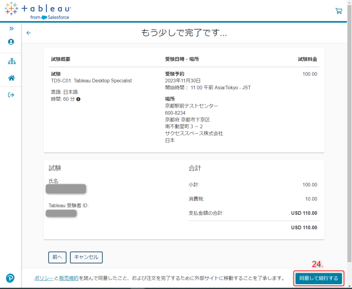Click the 受験予約 label
352x289 pixels.
coord(175,74)
